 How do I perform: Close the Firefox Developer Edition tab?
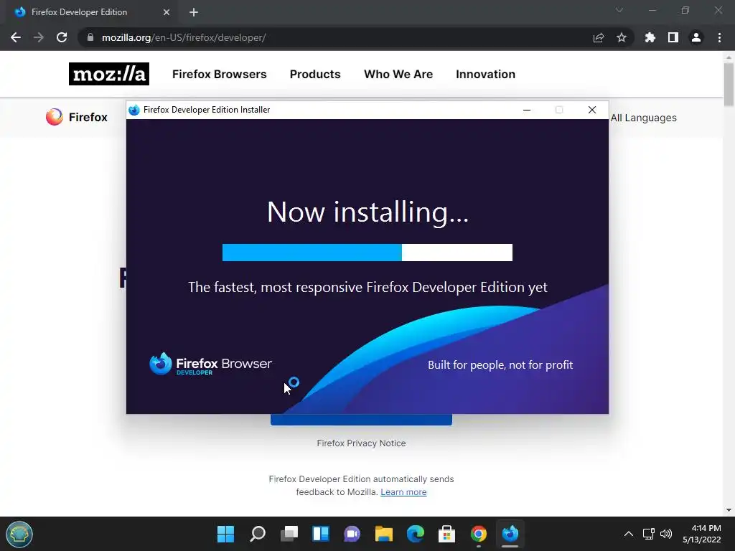coord(167,12)
